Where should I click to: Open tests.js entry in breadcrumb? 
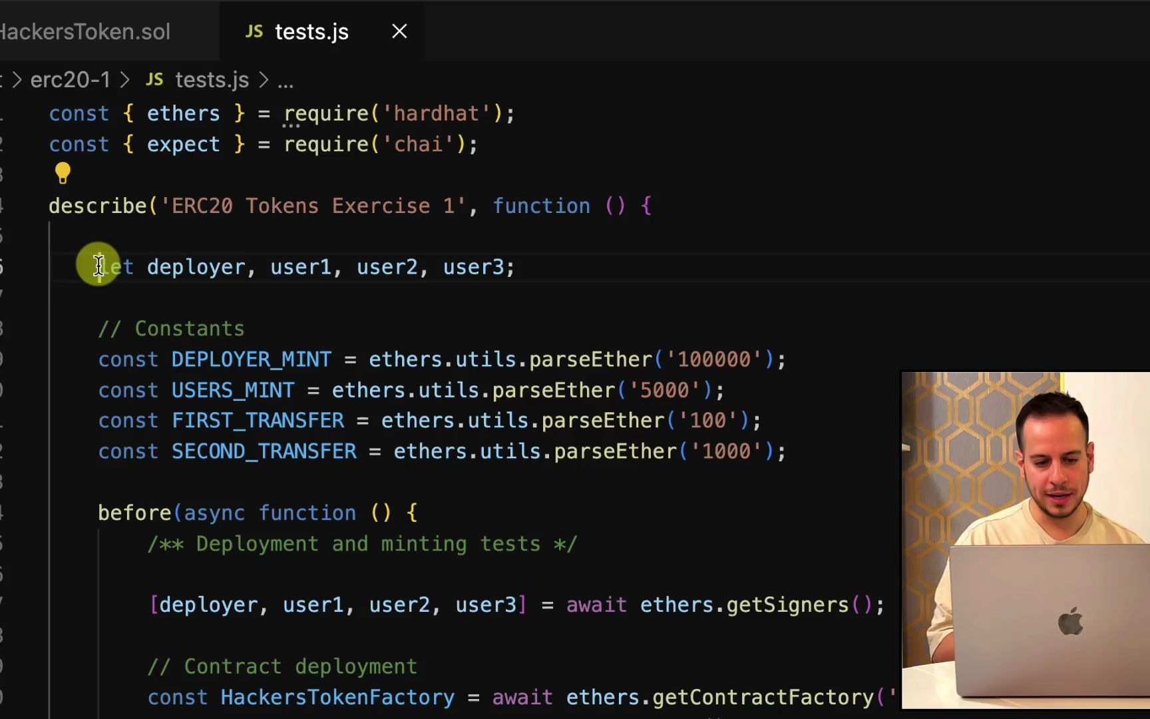[x=212, y=80]
